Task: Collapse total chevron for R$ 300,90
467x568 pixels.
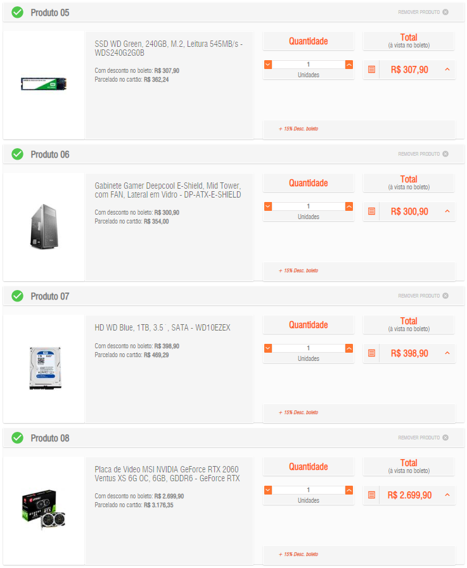Action: [447, 211]
